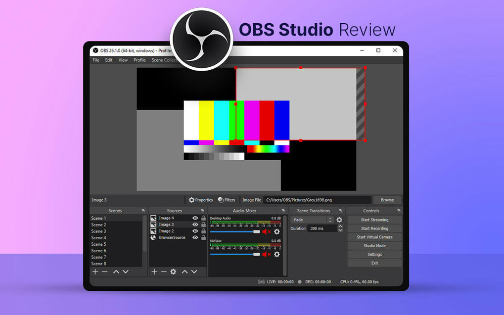Add a new source with plus icon
Image resolution: width=504 pixels, height=315 pixels.
(x=154, y=271)
